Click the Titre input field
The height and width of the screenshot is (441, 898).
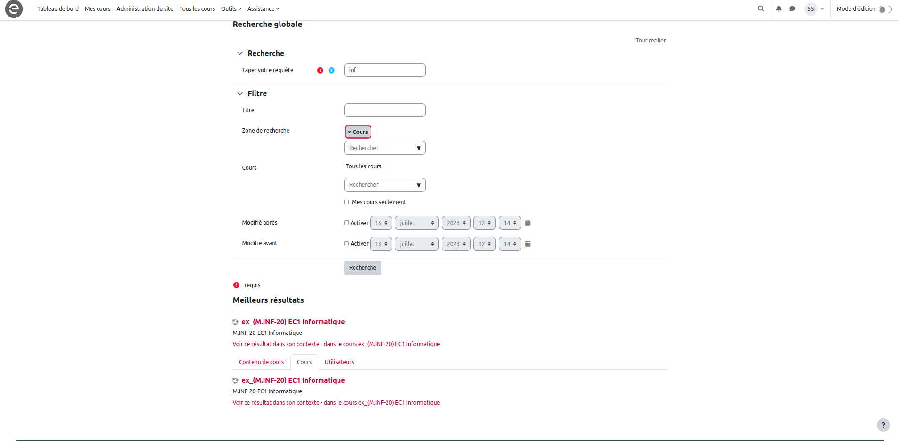[384, 110]
